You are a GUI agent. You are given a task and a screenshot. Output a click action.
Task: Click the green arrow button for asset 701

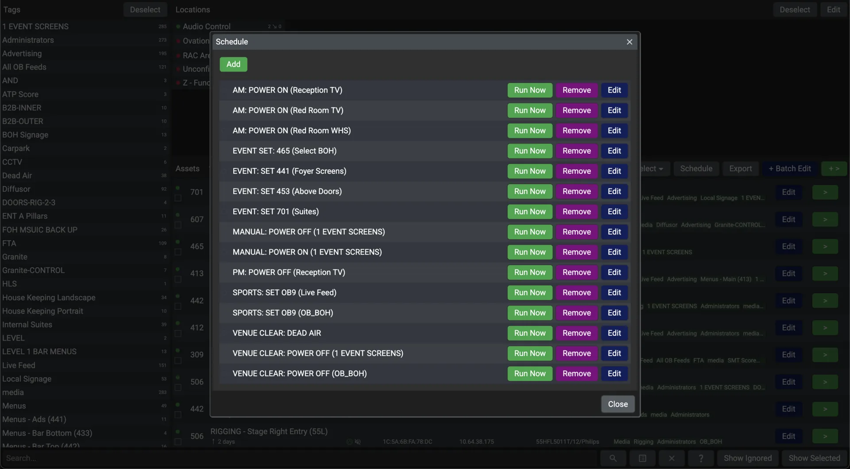tap(825, 192)
